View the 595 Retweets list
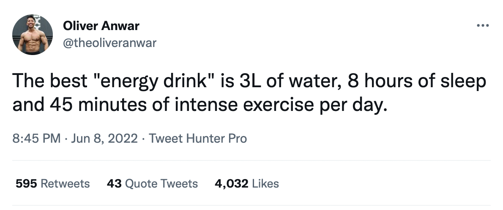This screenshot has height=210, width=503. [52, 183]
